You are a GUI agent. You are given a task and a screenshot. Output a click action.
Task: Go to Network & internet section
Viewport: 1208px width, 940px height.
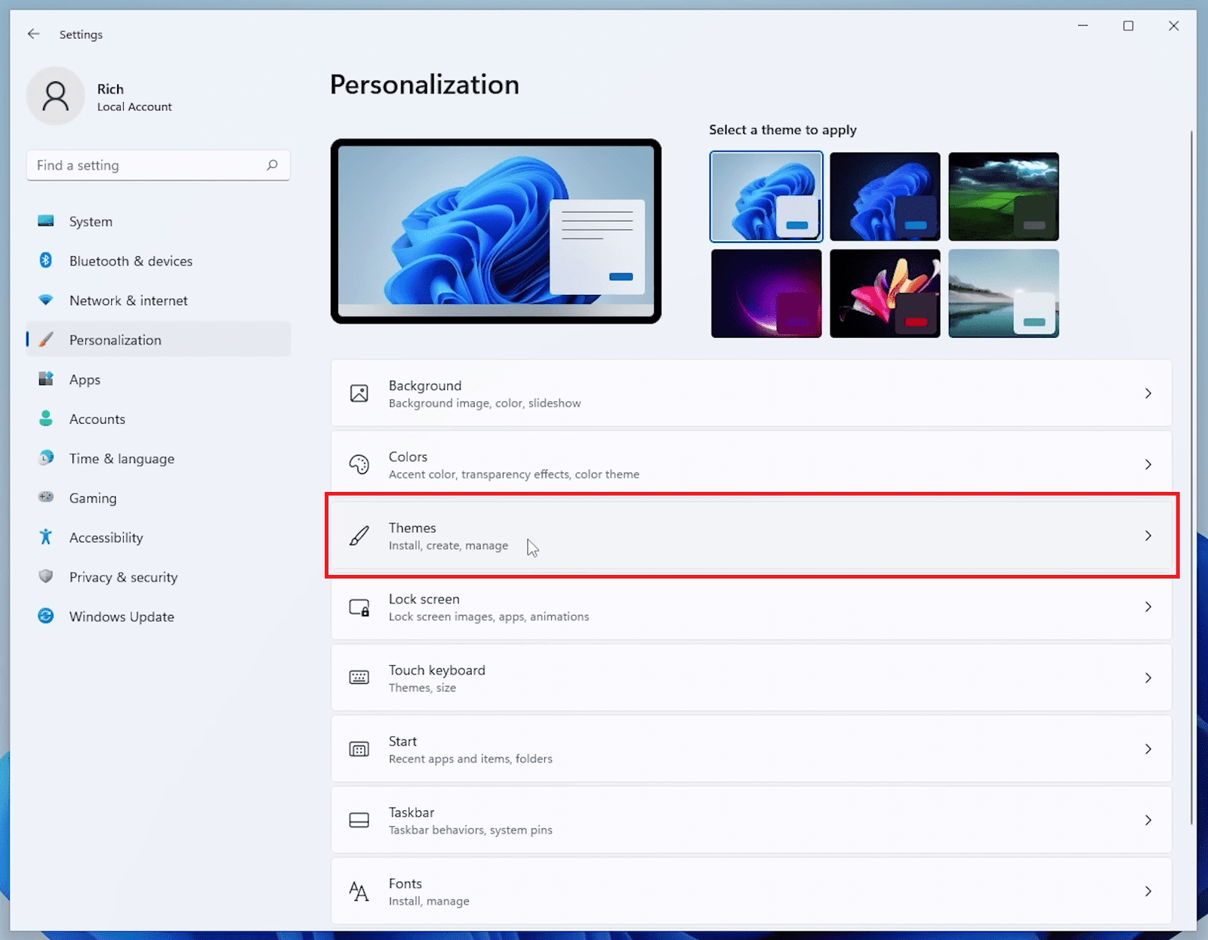click(x=128, y=300)
